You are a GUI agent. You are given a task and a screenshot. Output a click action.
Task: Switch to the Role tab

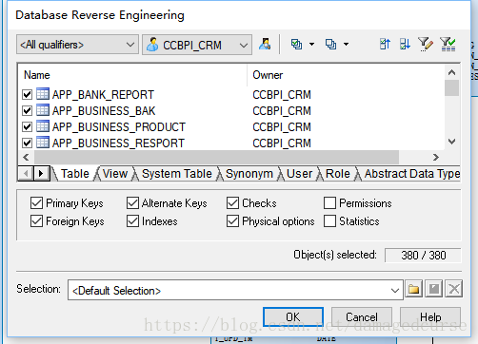(338, 174)
